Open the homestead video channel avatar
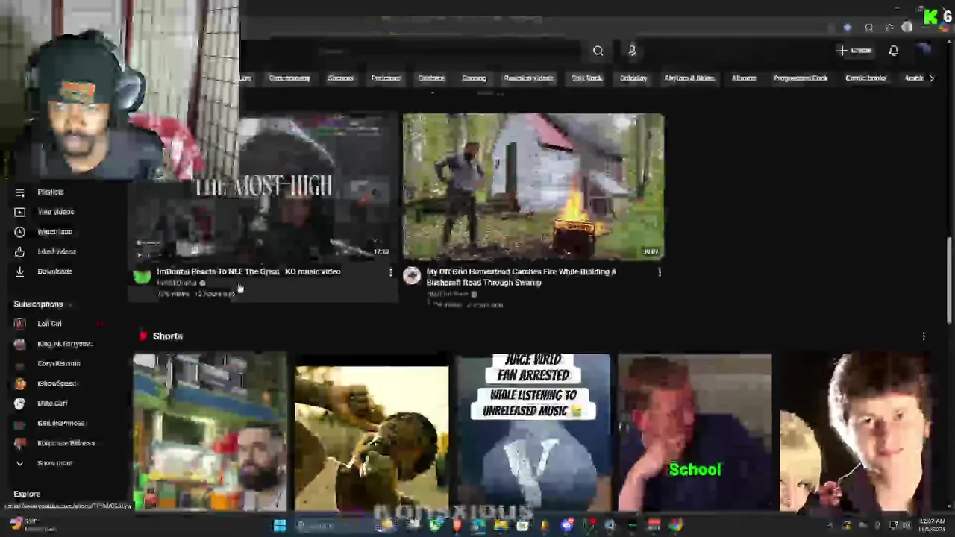 [412, 276]
